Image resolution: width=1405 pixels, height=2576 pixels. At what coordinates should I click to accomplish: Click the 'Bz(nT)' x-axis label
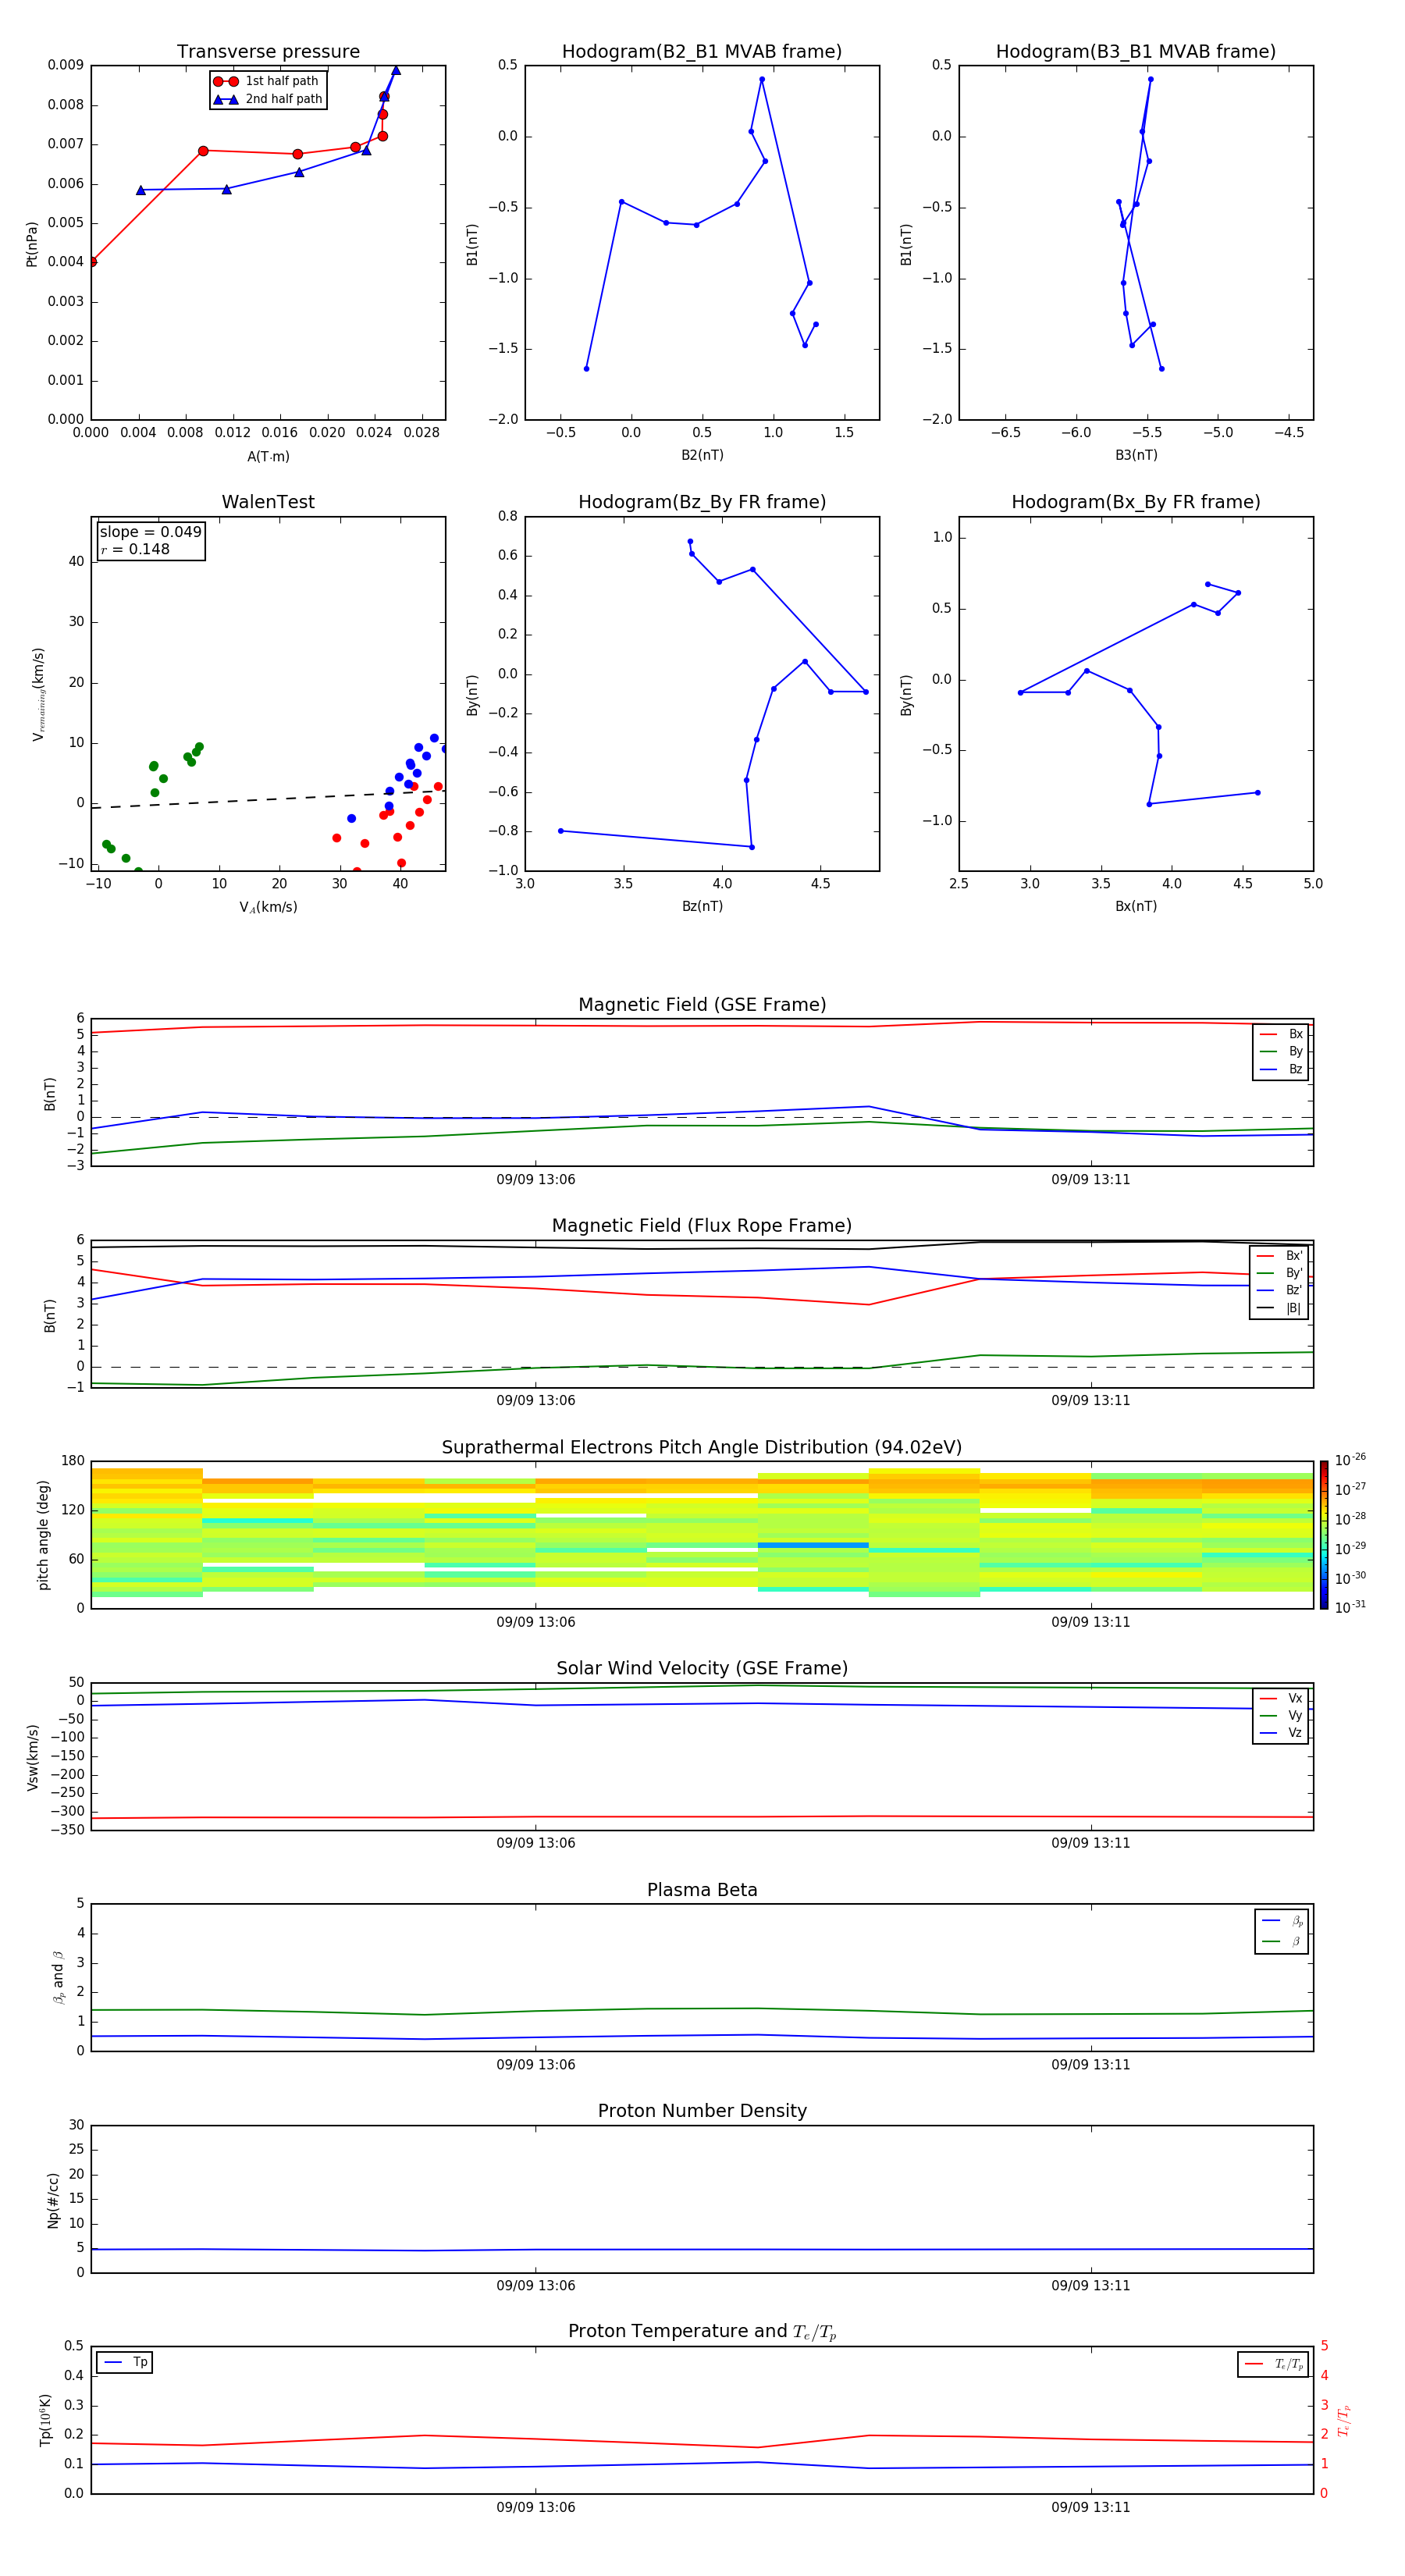pos(702,906)
